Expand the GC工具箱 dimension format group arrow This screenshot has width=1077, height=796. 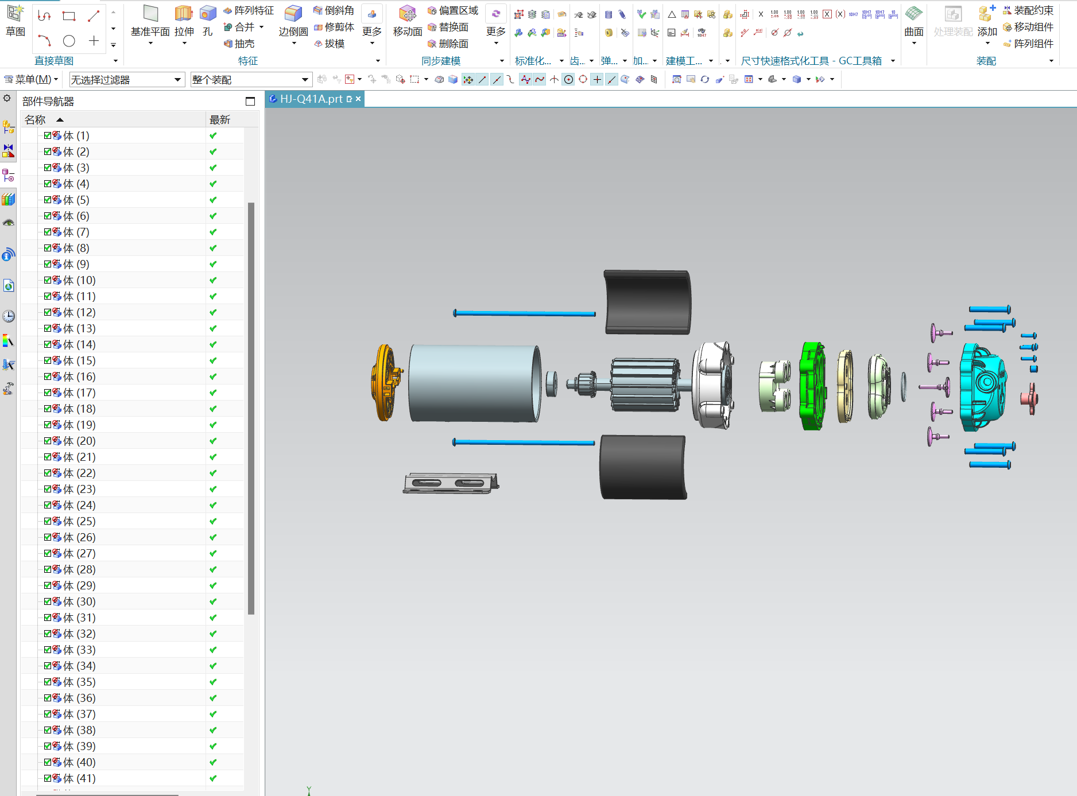coord(893,61)
